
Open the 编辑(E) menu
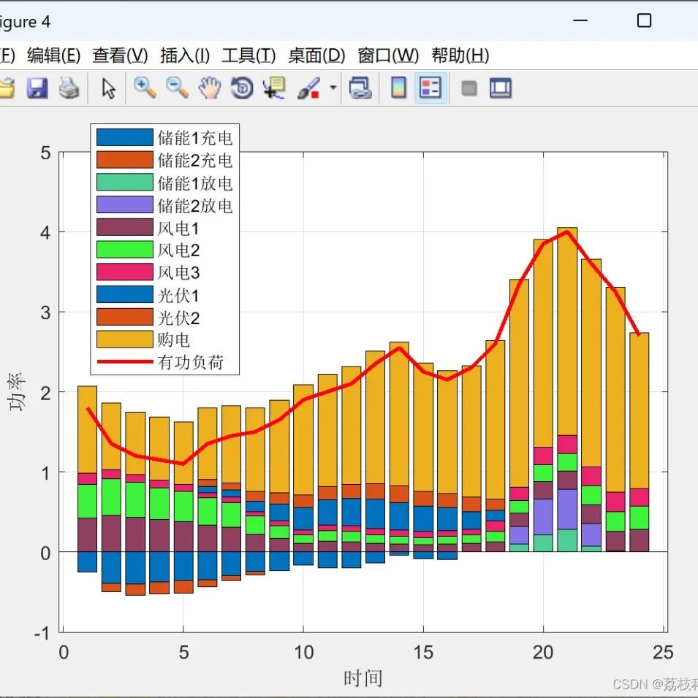tap(54, 55)
